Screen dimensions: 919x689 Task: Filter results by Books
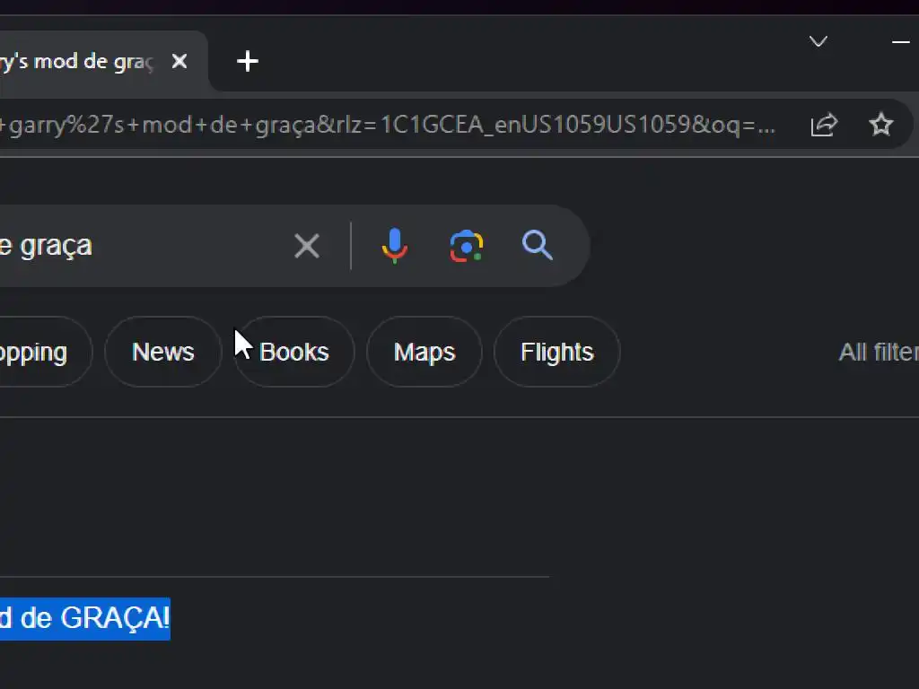[x=294, y=352]
